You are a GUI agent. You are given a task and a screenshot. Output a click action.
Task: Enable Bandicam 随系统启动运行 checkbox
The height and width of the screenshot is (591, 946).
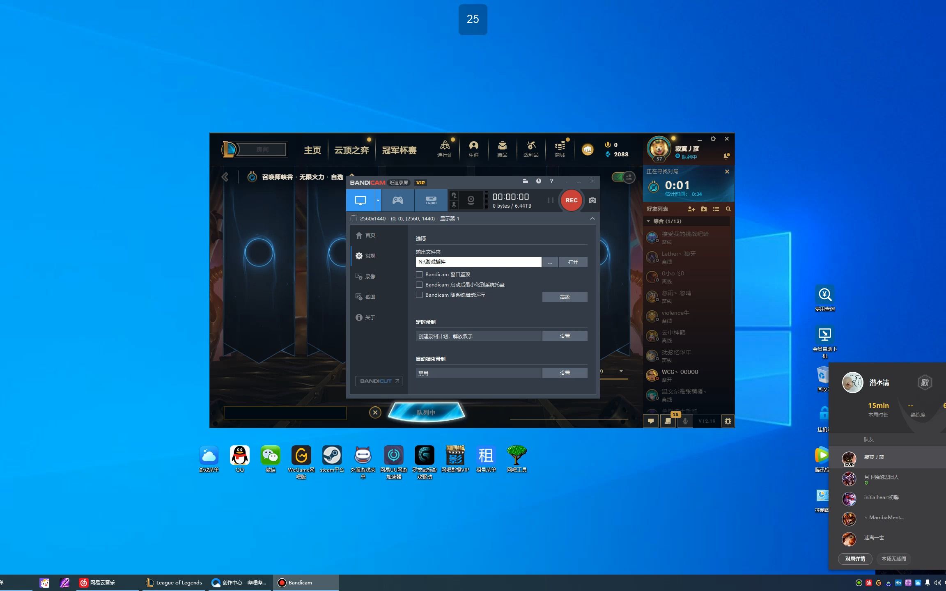(x=419, y=295)
